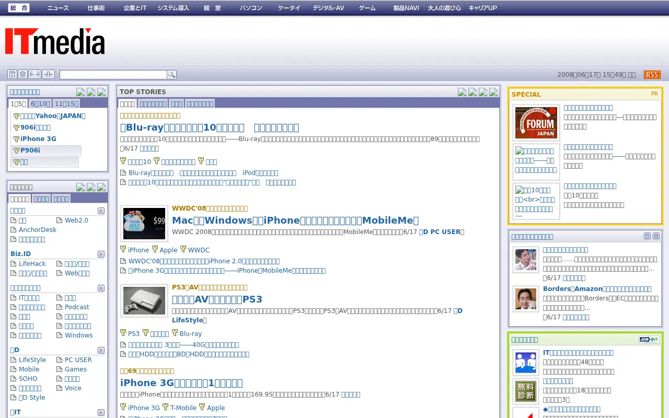Expand the arrow button on the +D heading row
669x418 pixels.
(x=101, y=350)
